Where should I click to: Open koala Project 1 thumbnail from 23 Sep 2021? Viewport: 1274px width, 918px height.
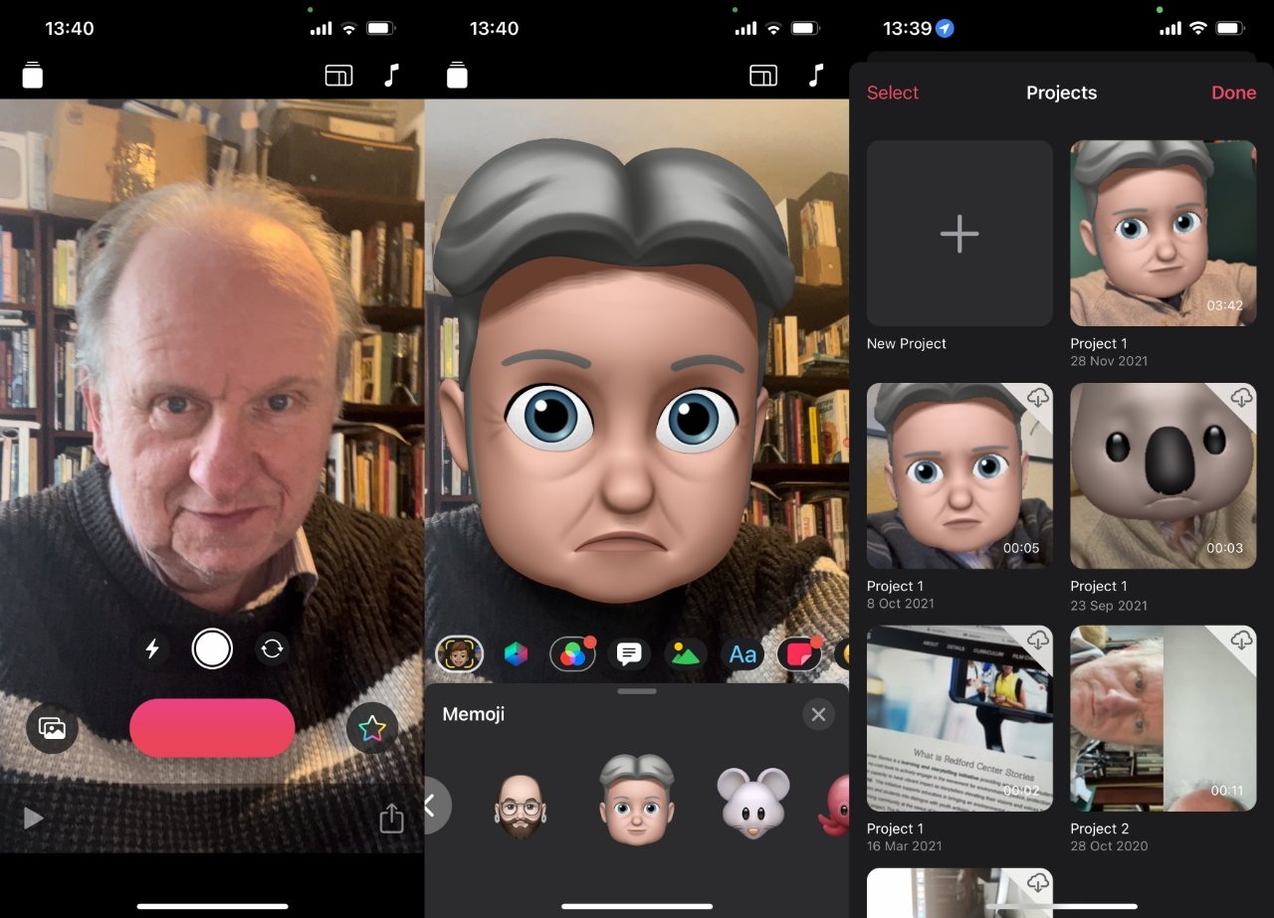coord(1164,476)
